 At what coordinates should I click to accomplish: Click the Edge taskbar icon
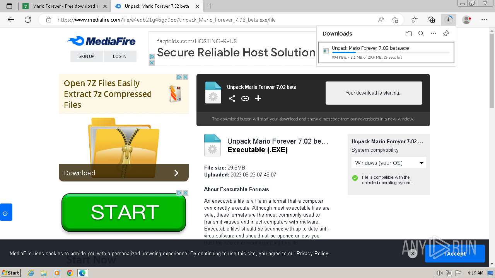tap(82, 273)
